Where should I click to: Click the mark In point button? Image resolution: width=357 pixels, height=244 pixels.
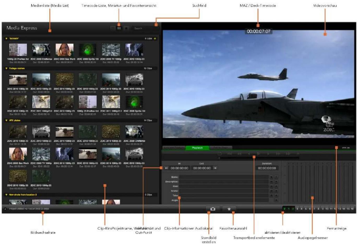(x=166, y=168)
